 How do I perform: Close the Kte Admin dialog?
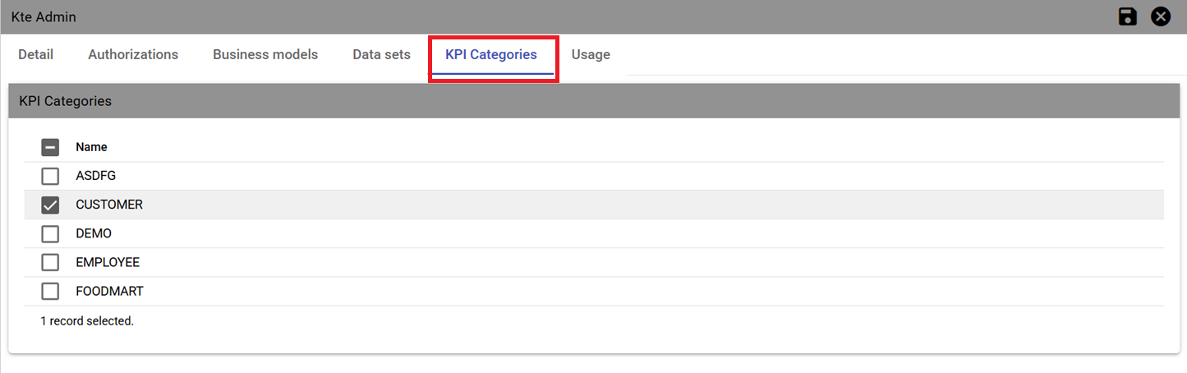pyautogui.click(x=1161, y=16)
